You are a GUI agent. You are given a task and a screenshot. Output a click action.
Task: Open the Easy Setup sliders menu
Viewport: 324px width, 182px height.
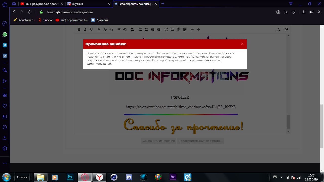[x=319, y=12]
